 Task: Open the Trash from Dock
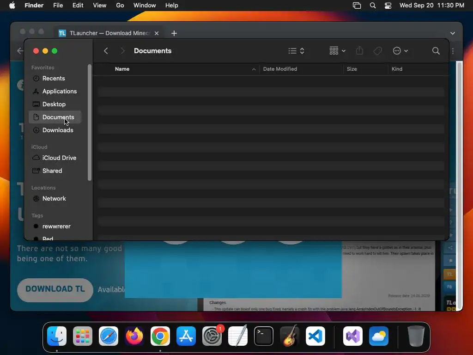(x=416, y=336)
